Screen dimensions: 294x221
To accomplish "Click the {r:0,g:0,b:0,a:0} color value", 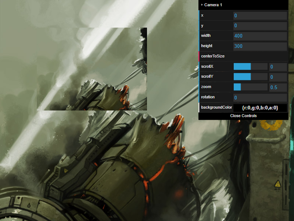I will [261, 107].
